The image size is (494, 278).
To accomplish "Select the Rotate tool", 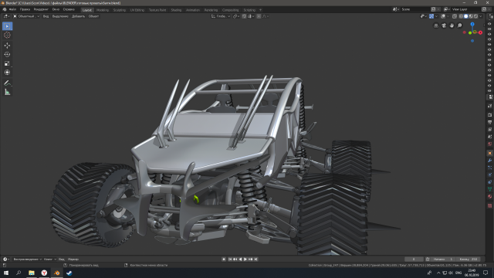I will point(7,55).
